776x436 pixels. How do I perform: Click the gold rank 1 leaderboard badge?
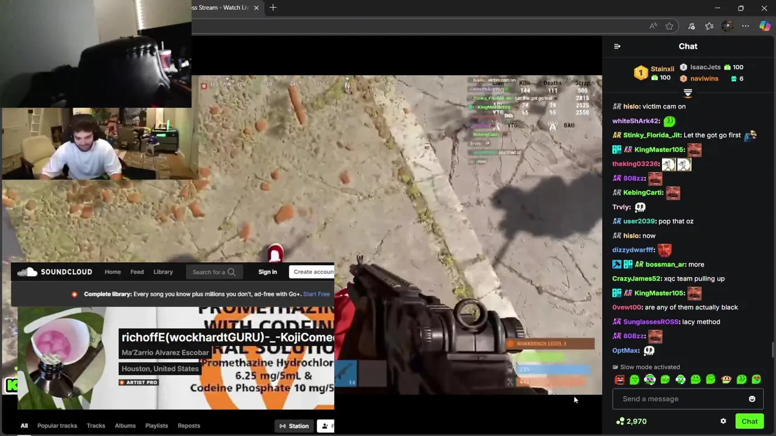pos(641,73)
